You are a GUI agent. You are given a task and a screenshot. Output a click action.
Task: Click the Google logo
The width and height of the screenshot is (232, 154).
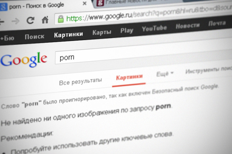[x=24, y=60]
